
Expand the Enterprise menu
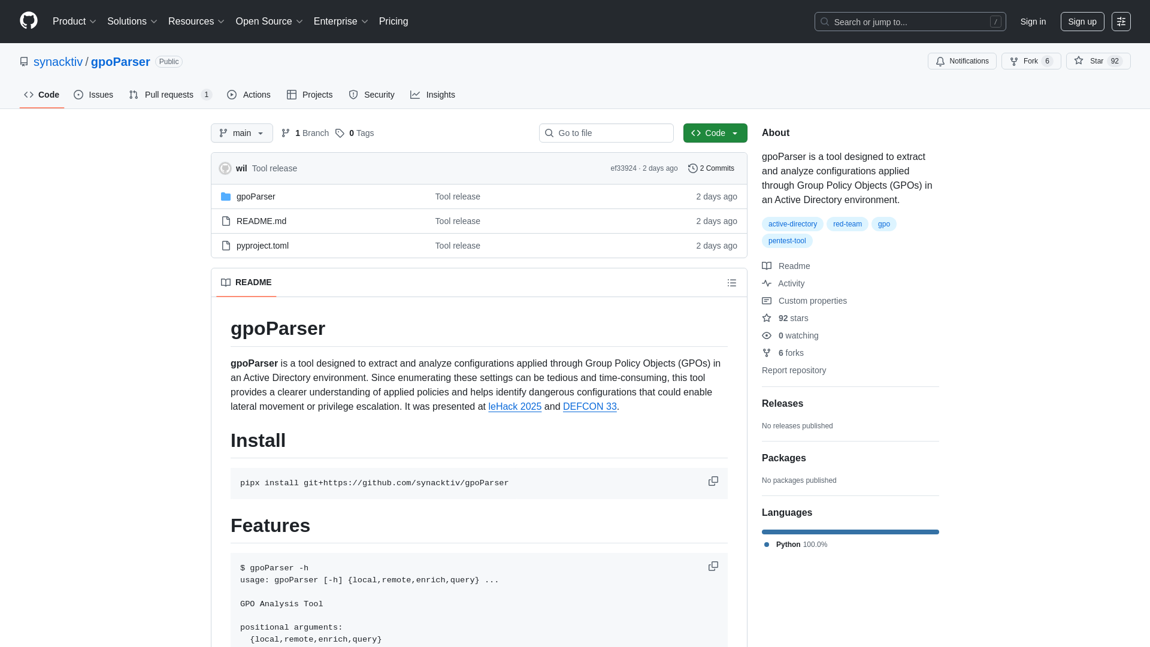click(340, 22)
